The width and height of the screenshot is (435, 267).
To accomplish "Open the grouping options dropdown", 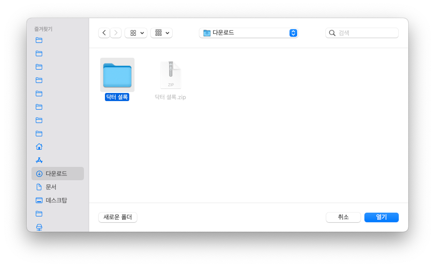I will point(162,33).
